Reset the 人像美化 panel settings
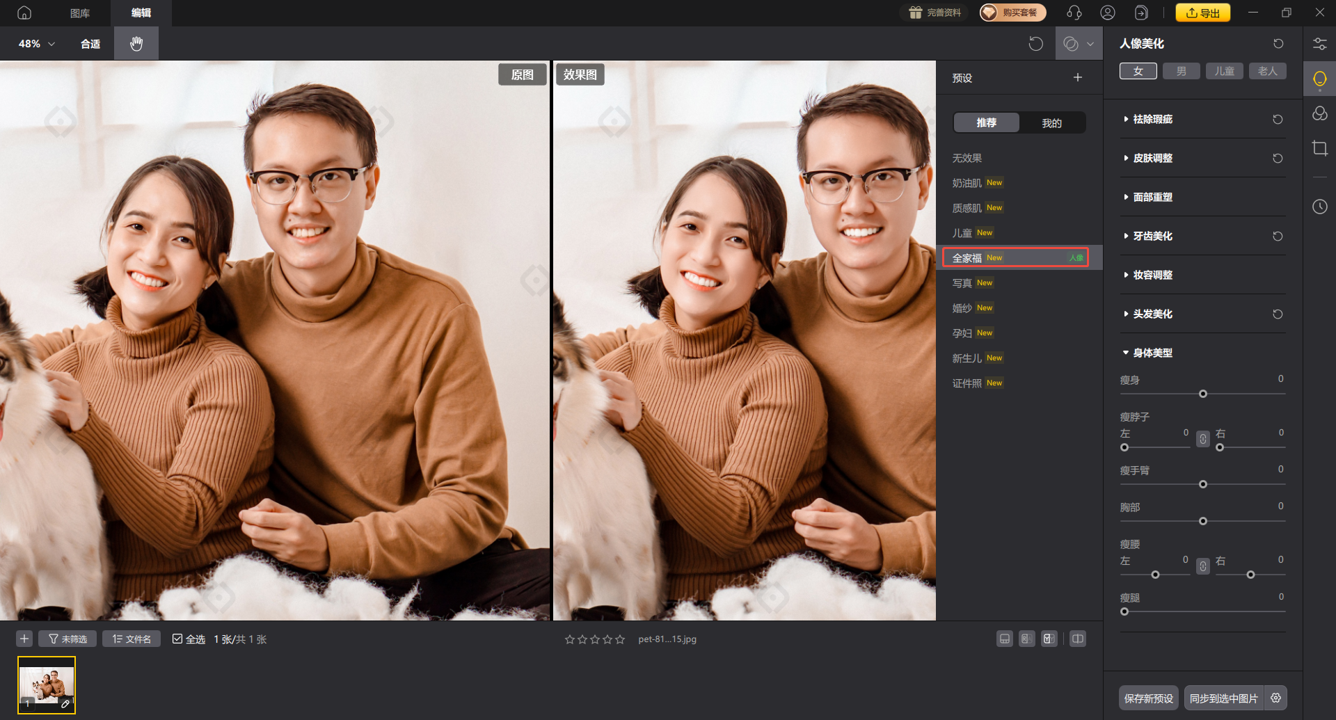 1278,44
